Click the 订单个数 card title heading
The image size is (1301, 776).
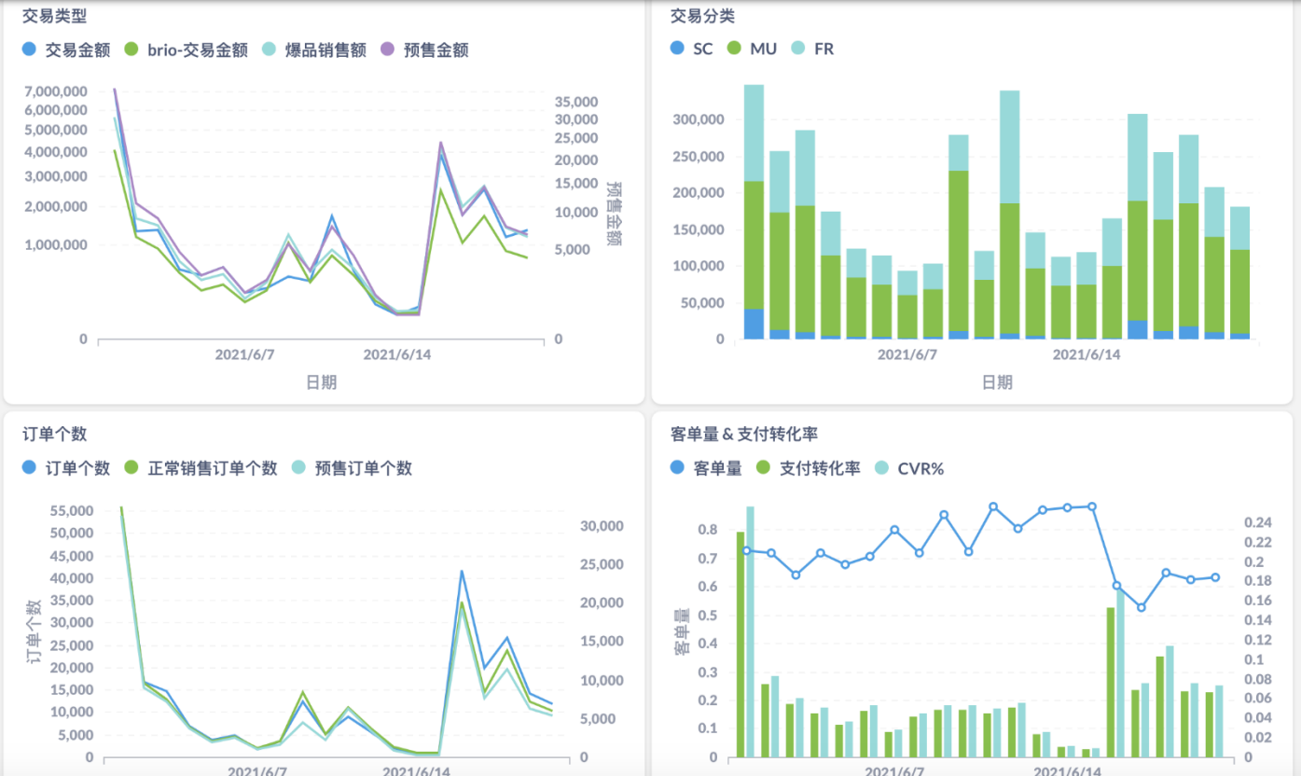(54, 434)
